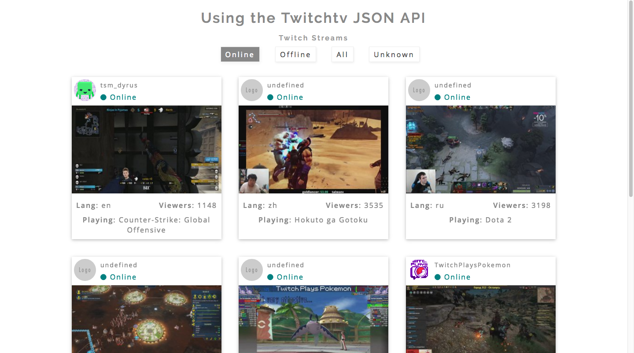Click logo placeholder above the Pokemon battle thumbnail
Screen dimensions: 634x353
tap(252, 270)
